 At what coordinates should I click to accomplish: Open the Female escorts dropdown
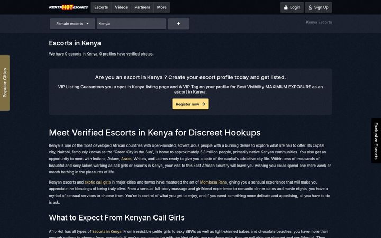click(72, 24)
